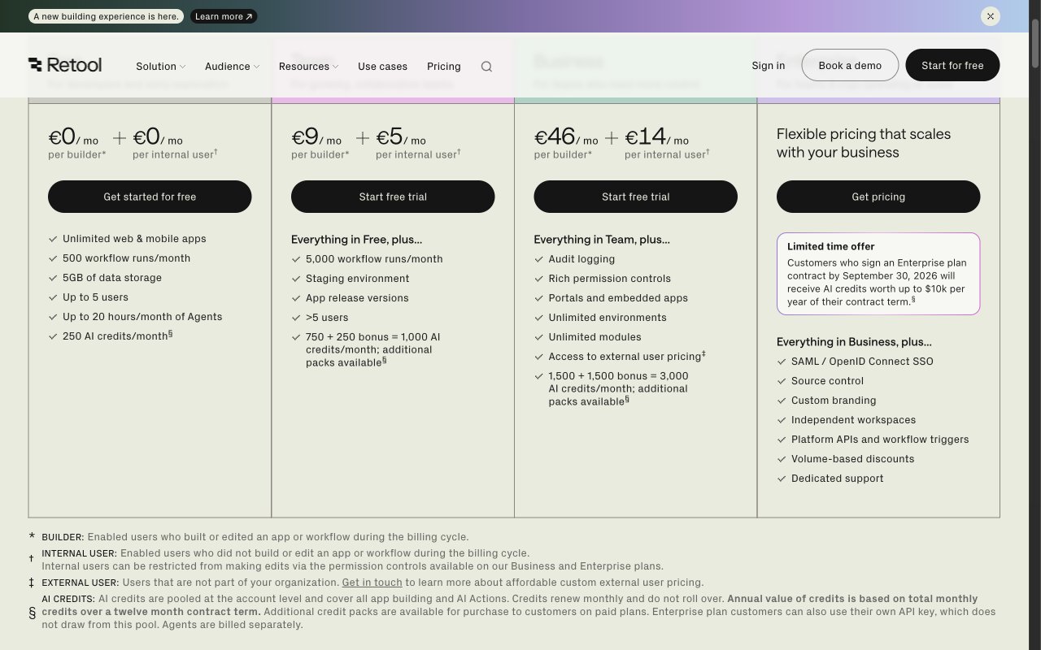This screenshot has height=650, width=1041.
Task: Click Sign in link
Action: (768, 66)
